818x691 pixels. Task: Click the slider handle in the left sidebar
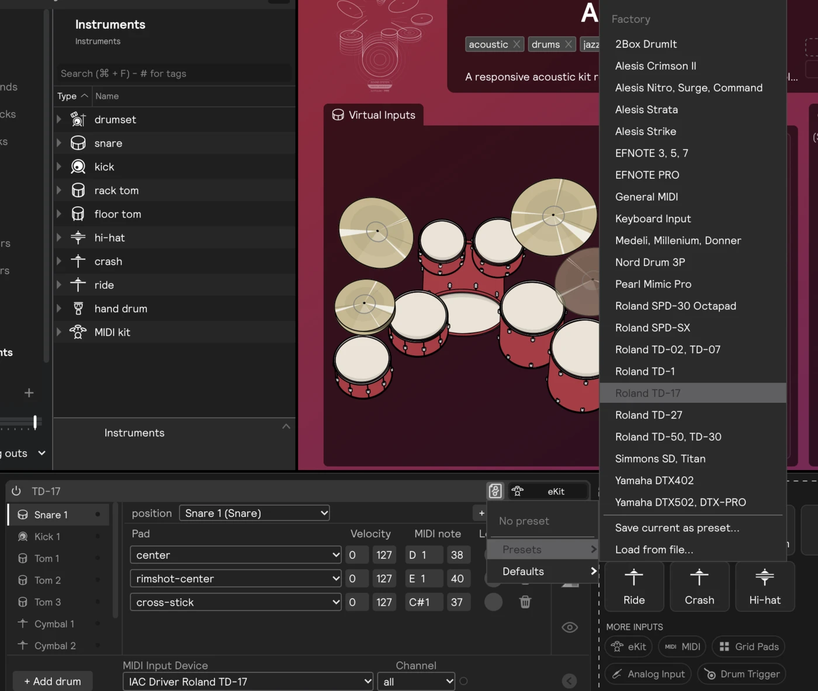click(x=35, y=421)
